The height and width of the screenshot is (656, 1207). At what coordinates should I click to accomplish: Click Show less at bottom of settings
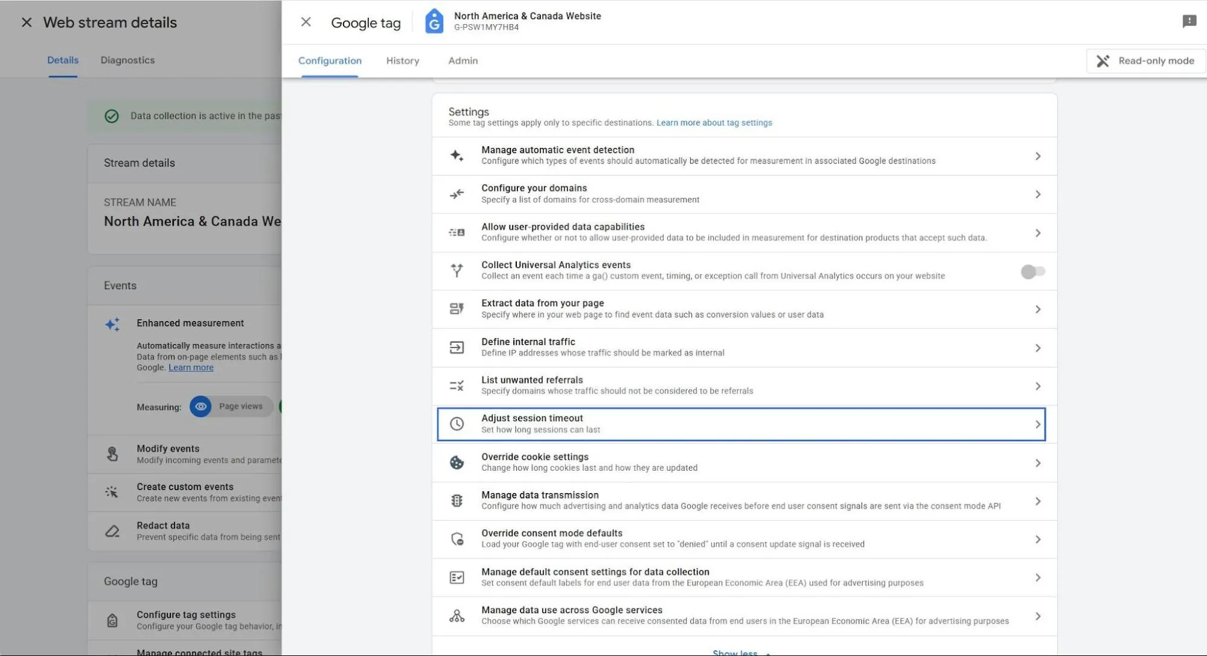pos(741,652)
